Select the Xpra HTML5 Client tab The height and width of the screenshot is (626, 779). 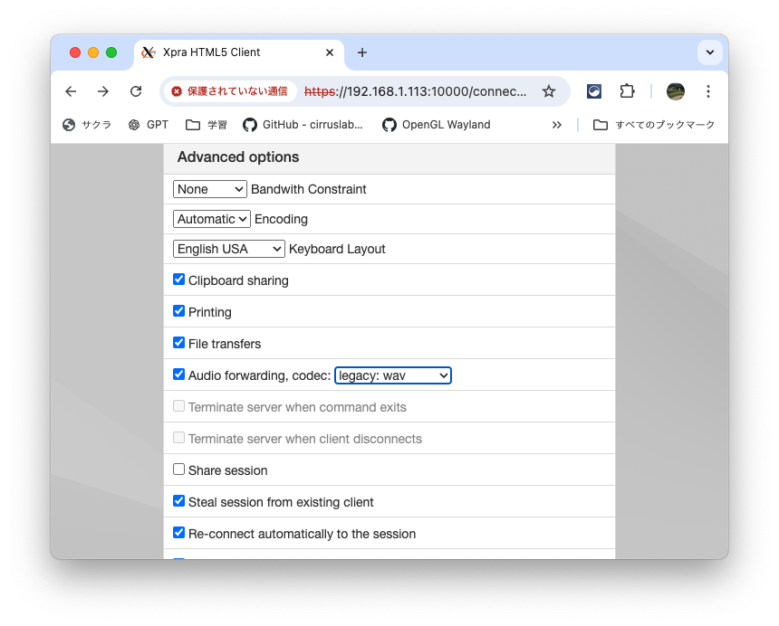pos(238,52)
